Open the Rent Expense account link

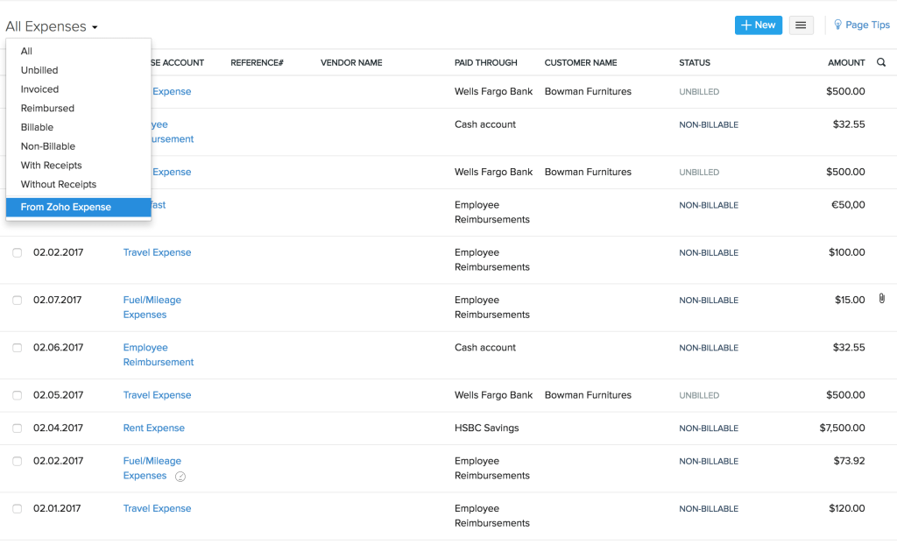coord(154,428)
